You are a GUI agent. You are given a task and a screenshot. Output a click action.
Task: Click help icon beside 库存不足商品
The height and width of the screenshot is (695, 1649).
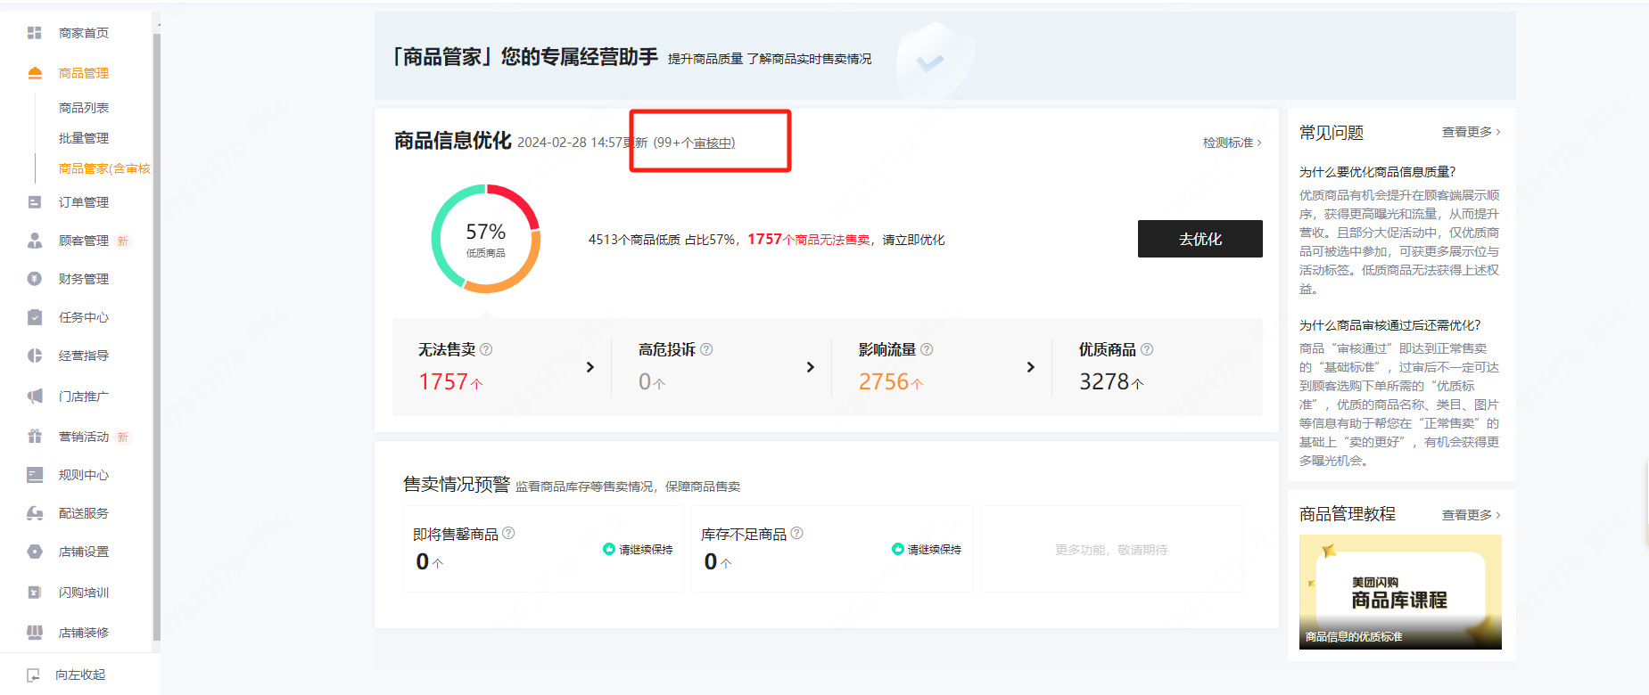[x=796, y=533]
